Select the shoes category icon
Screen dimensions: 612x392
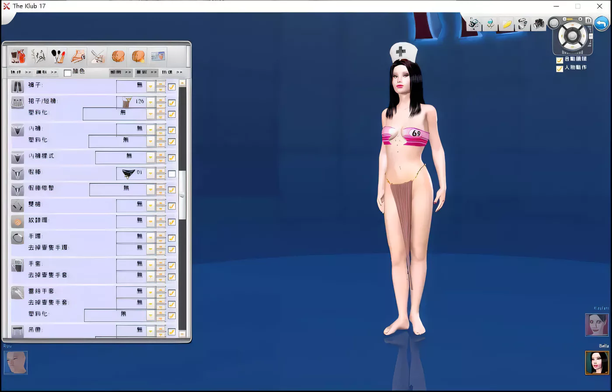(x=77, y=56)
